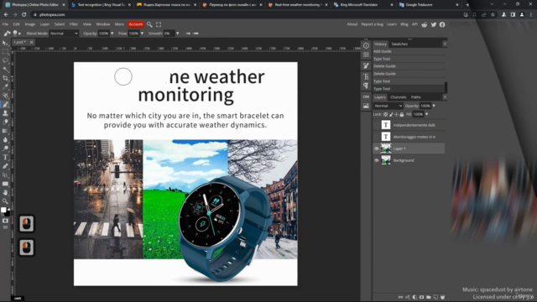The width and height of the screenshot is (537, 302).
Task: Switch to the Paths tab
Action: [416, 97]
